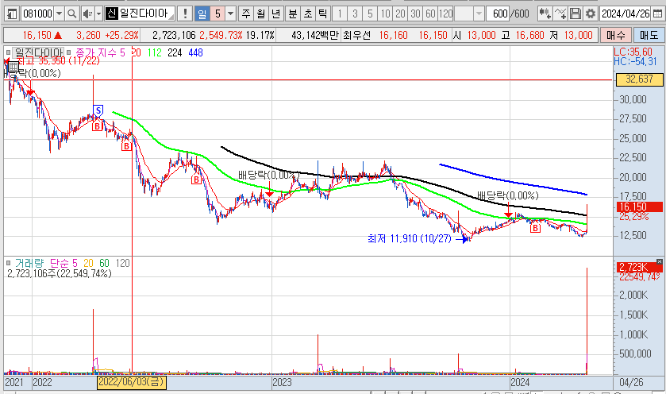Click the blue 매도 sell button

(x=649, y=35)
